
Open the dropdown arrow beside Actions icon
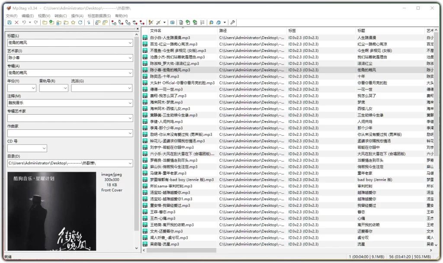[164, 22]
